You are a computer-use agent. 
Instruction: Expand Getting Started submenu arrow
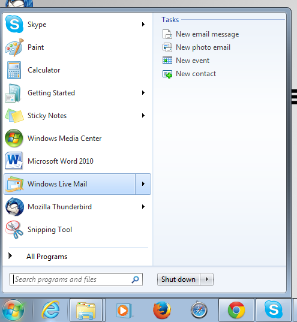tap(143, 93)
